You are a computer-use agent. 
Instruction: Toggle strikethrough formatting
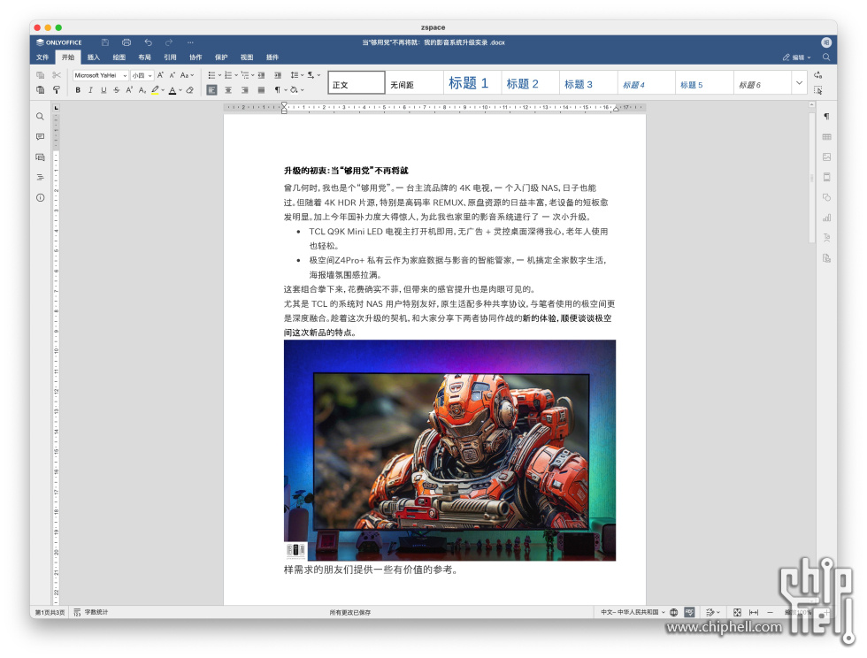point(116,89)
